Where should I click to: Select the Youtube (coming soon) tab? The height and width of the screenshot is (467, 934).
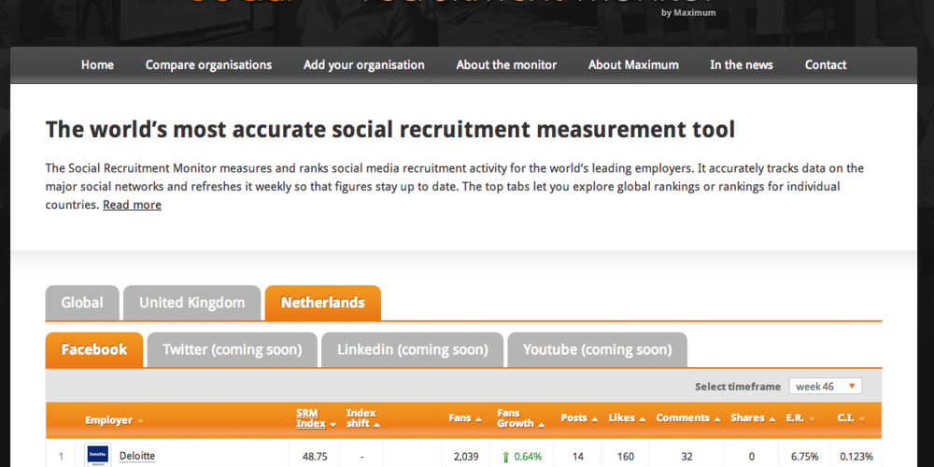(x=598, y=349)
